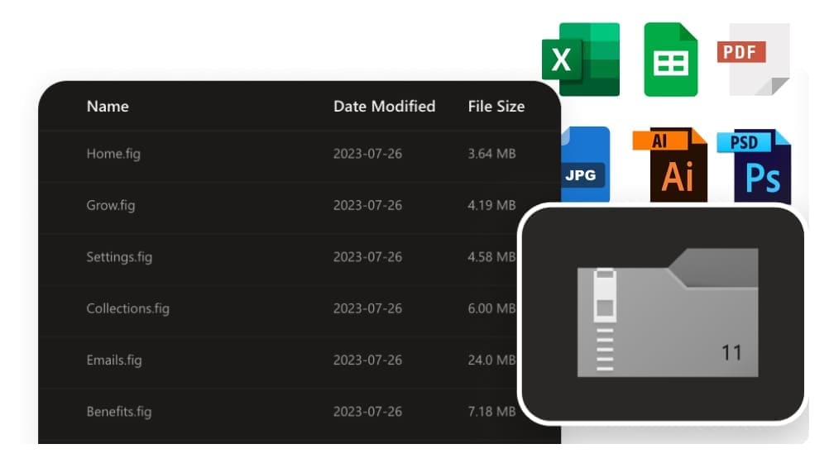Click the 4.58 MB file size

[491, 257]
